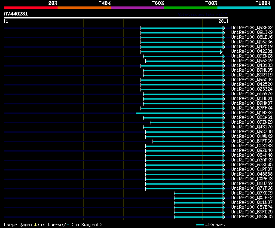Choose the UniRef100_Q42281 entry
The width and height of the screenshot is (275, 228).
point(252,52)
